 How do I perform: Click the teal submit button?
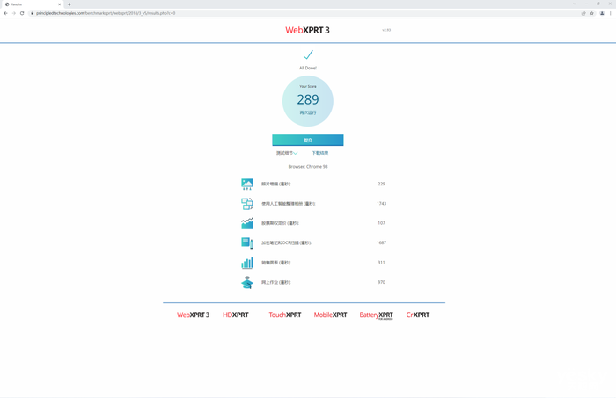point(308,140)
